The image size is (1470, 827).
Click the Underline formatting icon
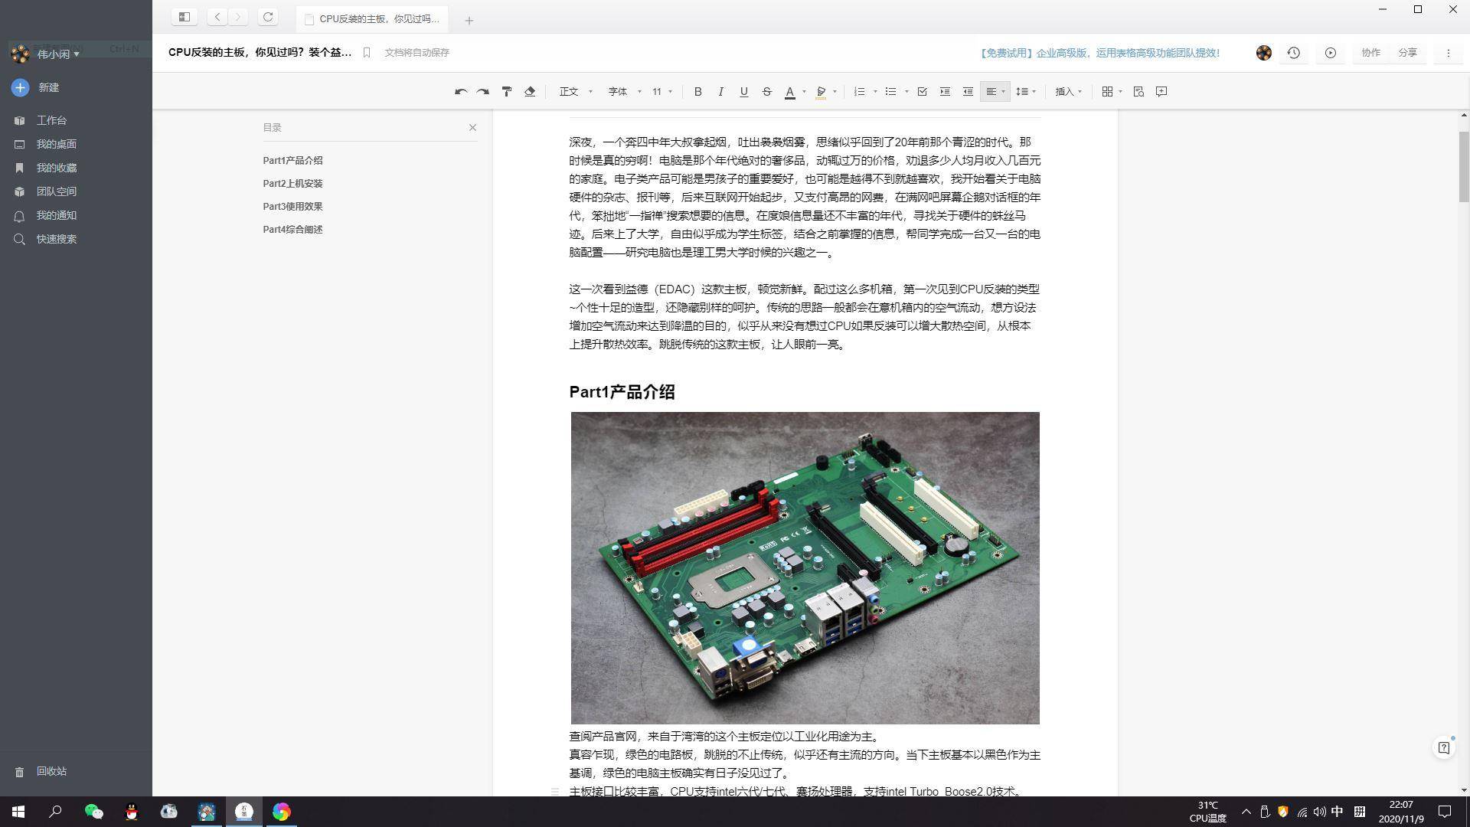click(x=744, y=92)
